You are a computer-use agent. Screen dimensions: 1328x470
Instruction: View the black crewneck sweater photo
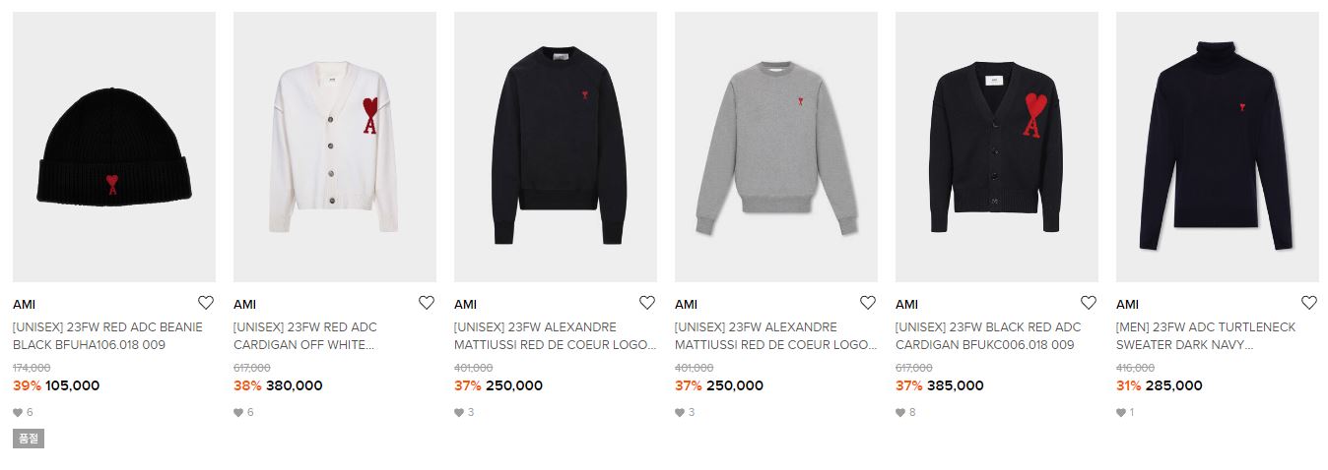click(x=556, y=147)
